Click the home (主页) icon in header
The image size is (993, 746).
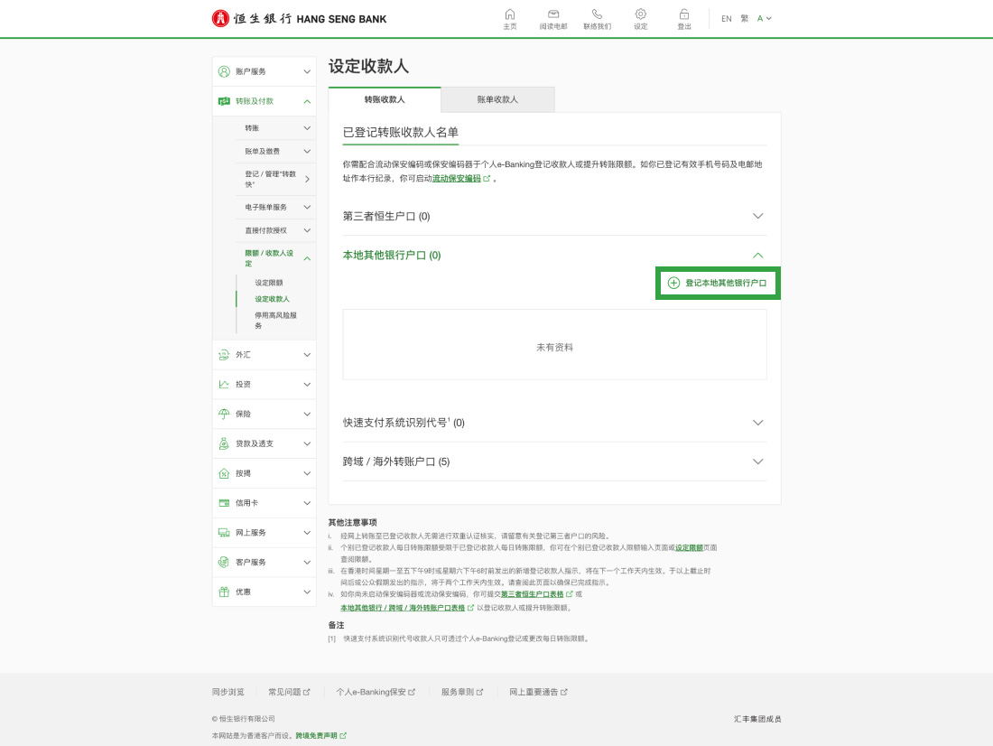pos(510,14)
